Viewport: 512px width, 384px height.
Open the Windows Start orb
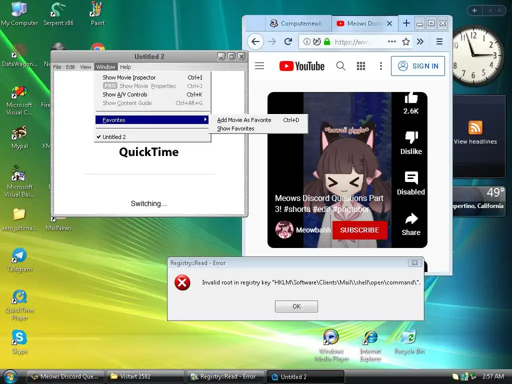[10, 377]
